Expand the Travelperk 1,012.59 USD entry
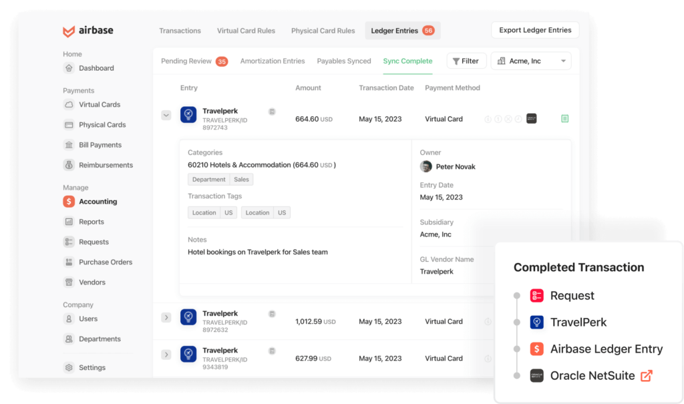Screen dimensions: 684x404 click(x=166, y=318)
